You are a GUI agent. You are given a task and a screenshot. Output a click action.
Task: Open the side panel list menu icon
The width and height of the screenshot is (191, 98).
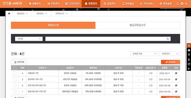[x=189, y=46]
